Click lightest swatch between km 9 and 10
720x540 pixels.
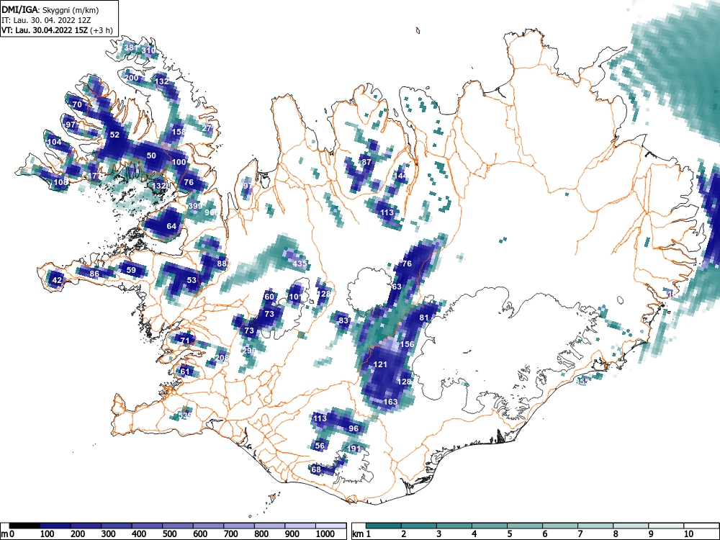666,526
